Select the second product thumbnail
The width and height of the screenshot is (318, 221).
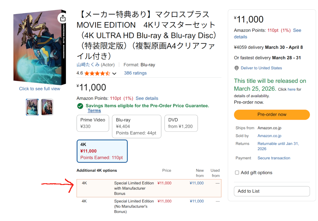[47, 107]
